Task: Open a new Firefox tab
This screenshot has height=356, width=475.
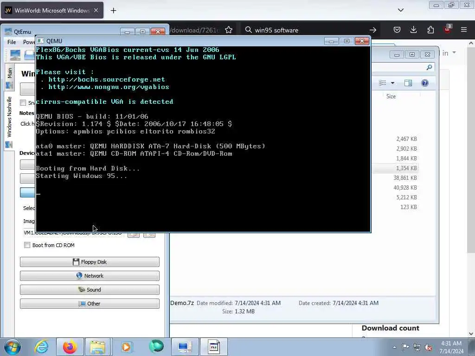Action: pos(113,11)
